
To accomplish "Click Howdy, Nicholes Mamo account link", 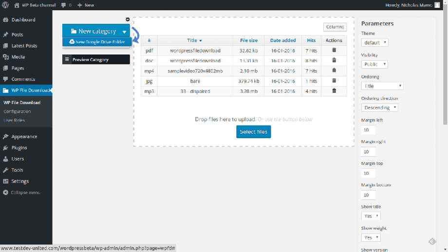I will click(x=409, y=5).
